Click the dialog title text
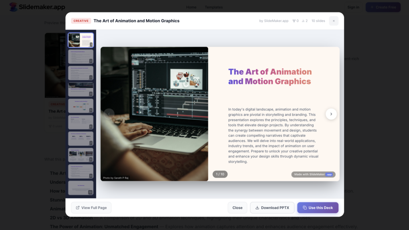 tap(137, 21)
